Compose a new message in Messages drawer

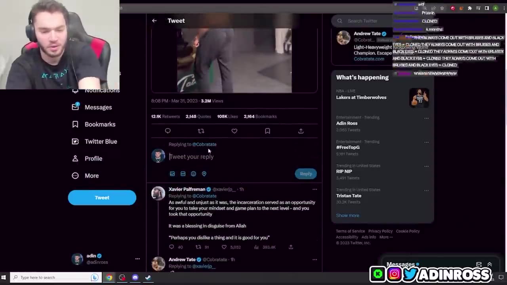[x=479, y=264]
